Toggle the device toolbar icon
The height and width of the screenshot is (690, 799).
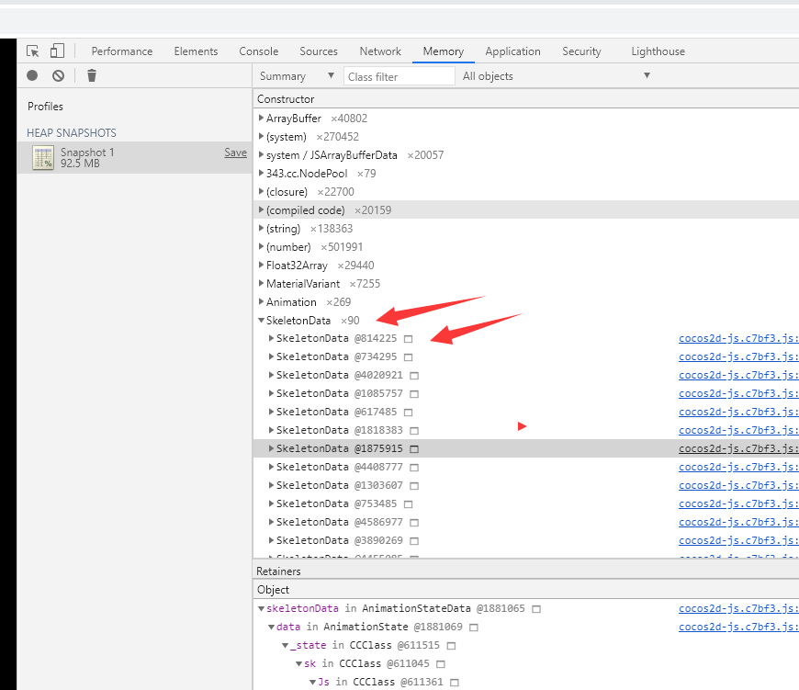(x=57, y=51)
